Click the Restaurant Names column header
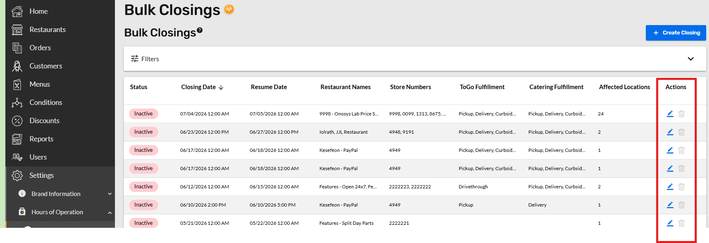The width and height of the screenshot is (709, 243). [x=346, y=87]
